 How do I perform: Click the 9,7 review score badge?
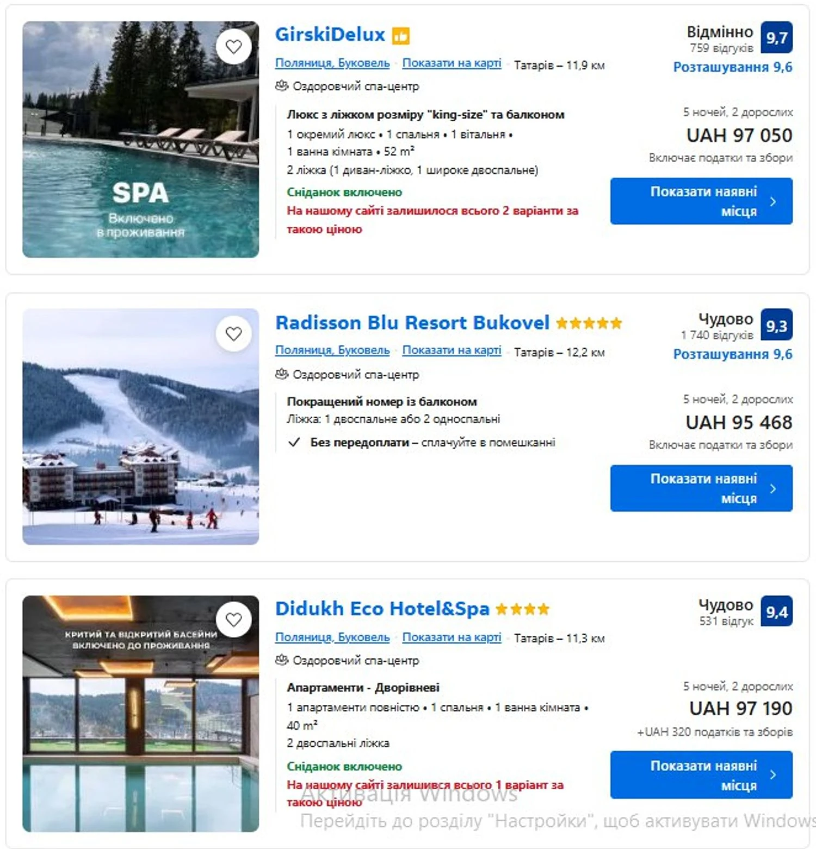click(776, 38)
